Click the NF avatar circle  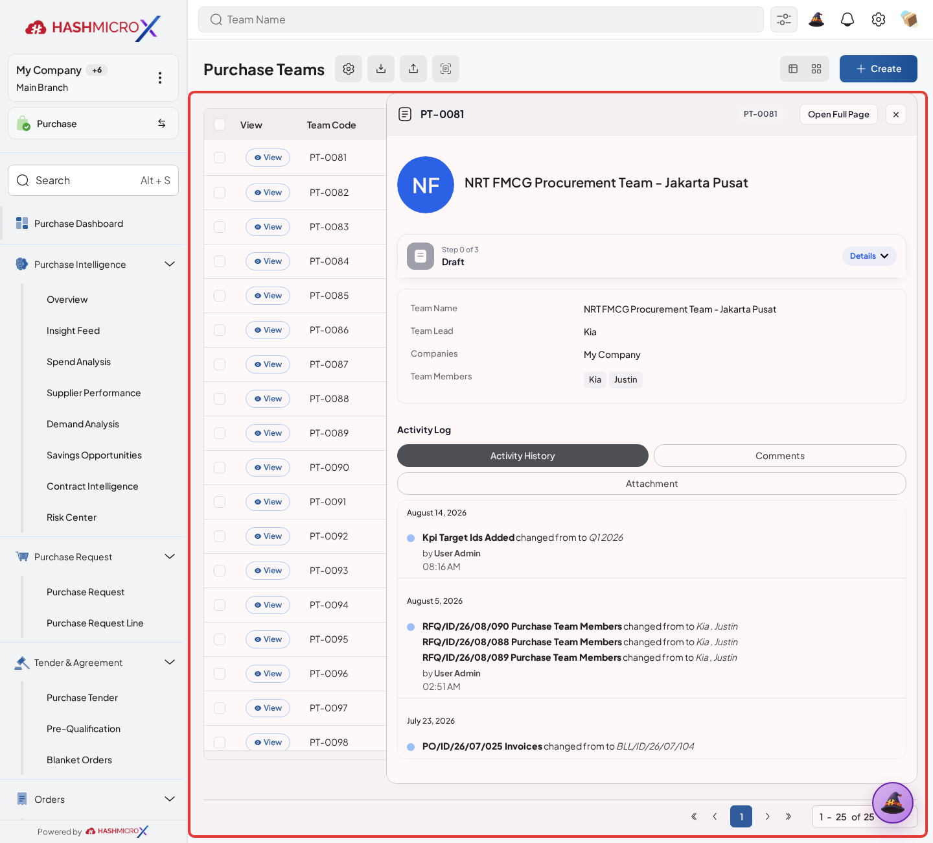pos(426,185)
